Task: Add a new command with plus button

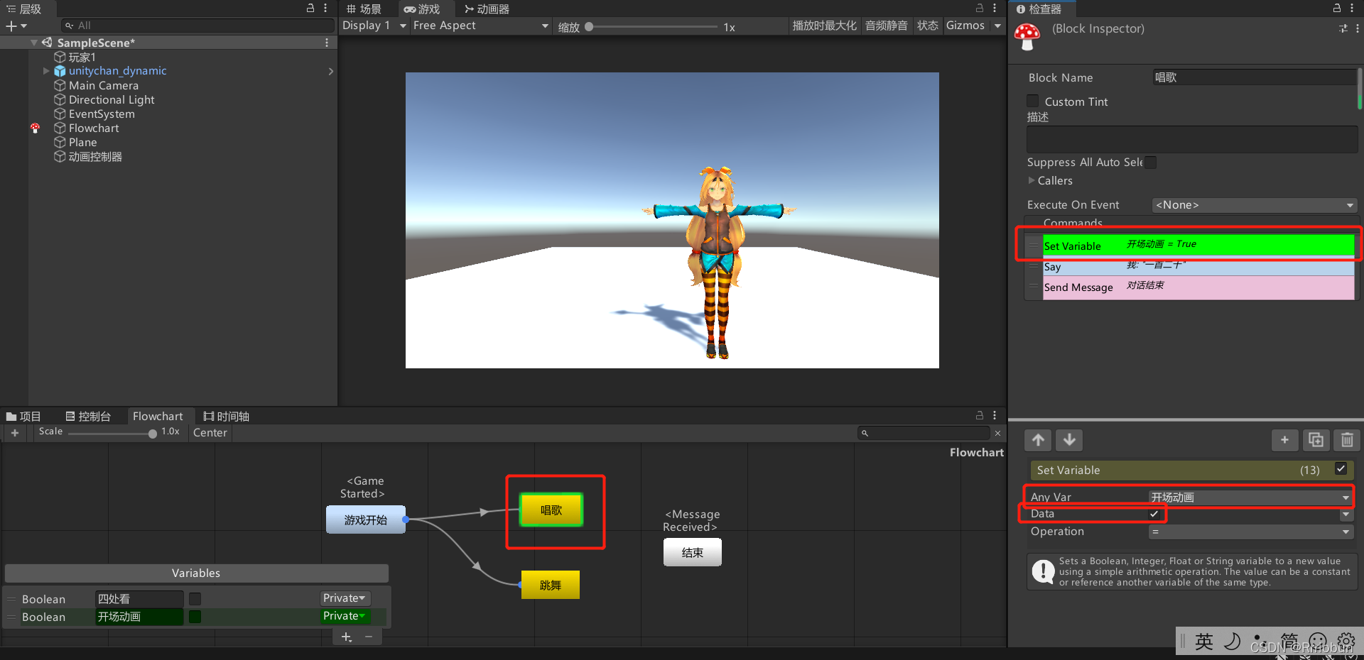Action: 1284,440
